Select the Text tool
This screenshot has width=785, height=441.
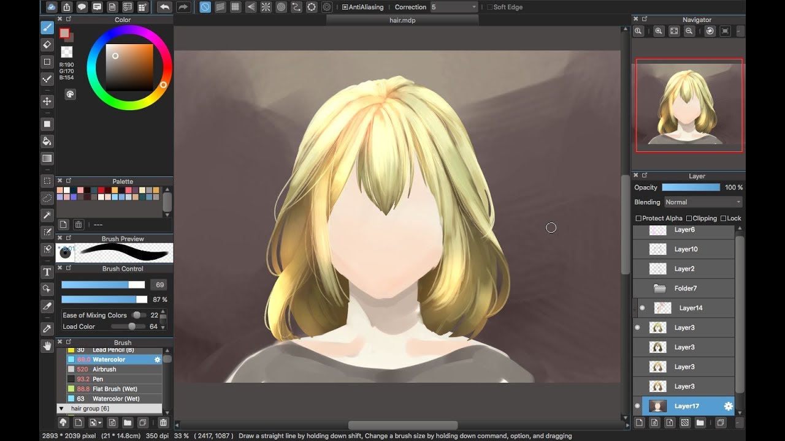tap(47, 272)
